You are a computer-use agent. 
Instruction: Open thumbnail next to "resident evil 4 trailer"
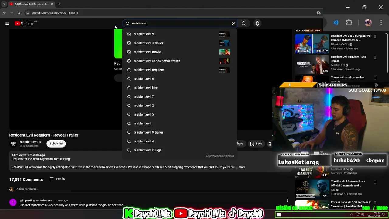224,43
